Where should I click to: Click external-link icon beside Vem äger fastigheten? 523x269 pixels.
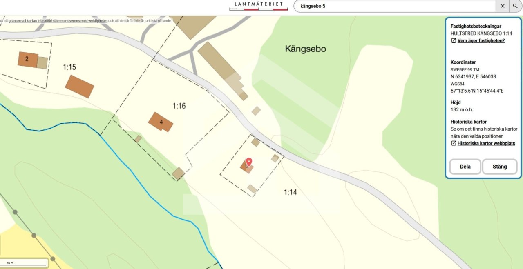(454, 41)
